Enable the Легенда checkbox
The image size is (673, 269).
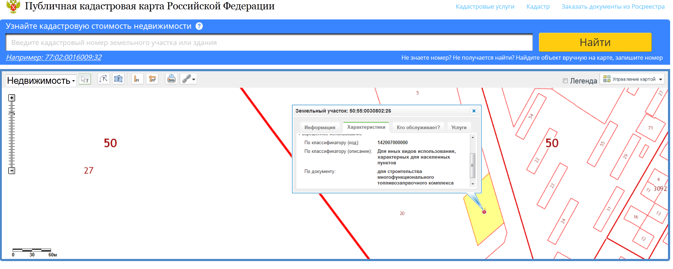[565, 81]
